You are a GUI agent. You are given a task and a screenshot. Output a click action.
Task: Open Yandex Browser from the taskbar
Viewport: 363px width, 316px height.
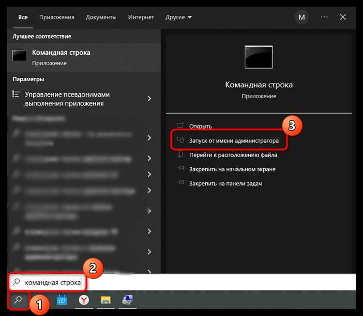[x=84, y=300]
